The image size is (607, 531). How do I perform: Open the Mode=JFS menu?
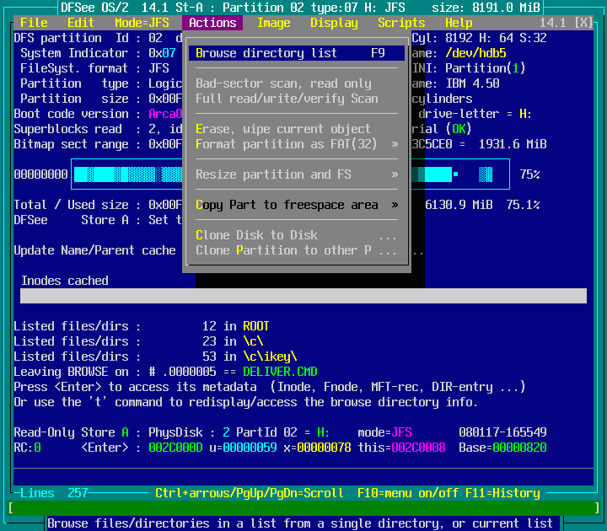[142, 23]
